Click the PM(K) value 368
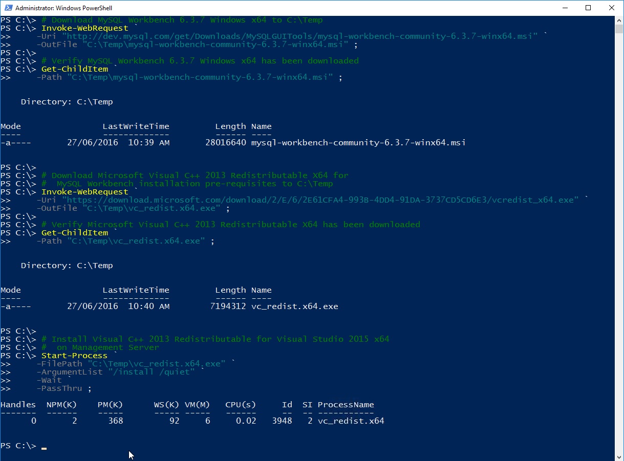 116,421
